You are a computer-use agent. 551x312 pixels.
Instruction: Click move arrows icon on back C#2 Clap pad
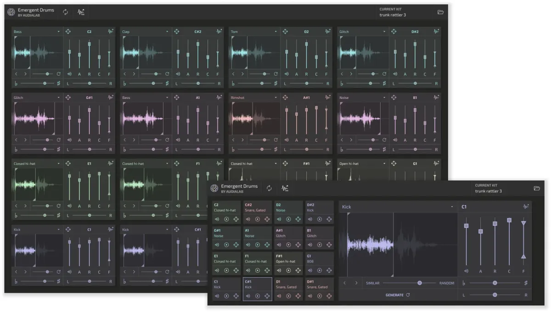(x=176, y=32)
